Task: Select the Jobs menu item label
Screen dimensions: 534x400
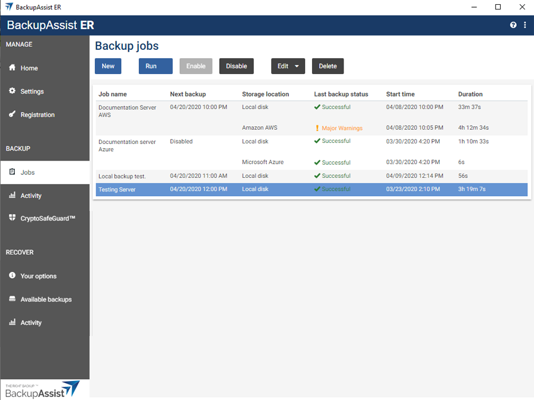Action: [x=27, y=172]
